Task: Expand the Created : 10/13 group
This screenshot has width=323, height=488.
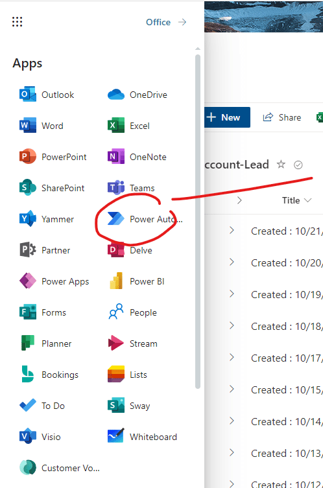Action: 232,452
